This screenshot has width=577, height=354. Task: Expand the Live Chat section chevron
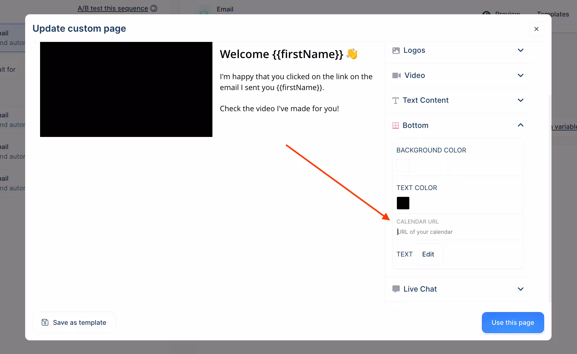[x=521, y=289]
